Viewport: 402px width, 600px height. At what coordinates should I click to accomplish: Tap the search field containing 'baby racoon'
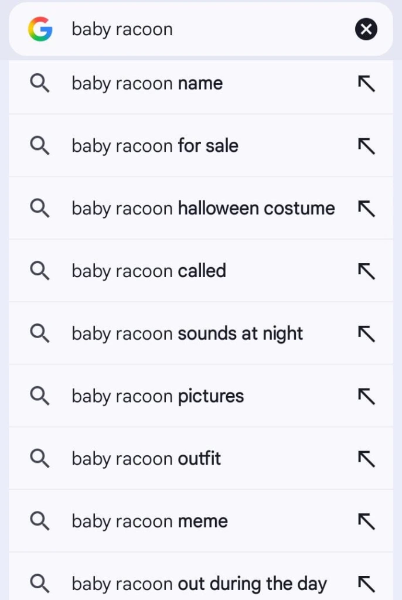tap(199, 29)
